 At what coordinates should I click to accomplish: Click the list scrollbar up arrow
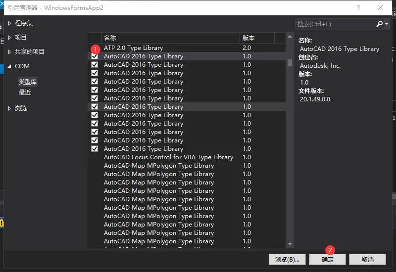pos(290,37)
